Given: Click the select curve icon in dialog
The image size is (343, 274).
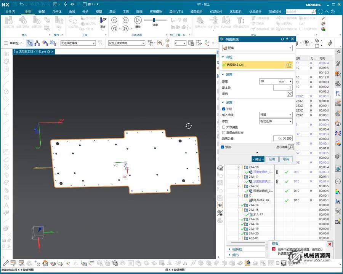Looking at the screenshot, I should 289,65.
